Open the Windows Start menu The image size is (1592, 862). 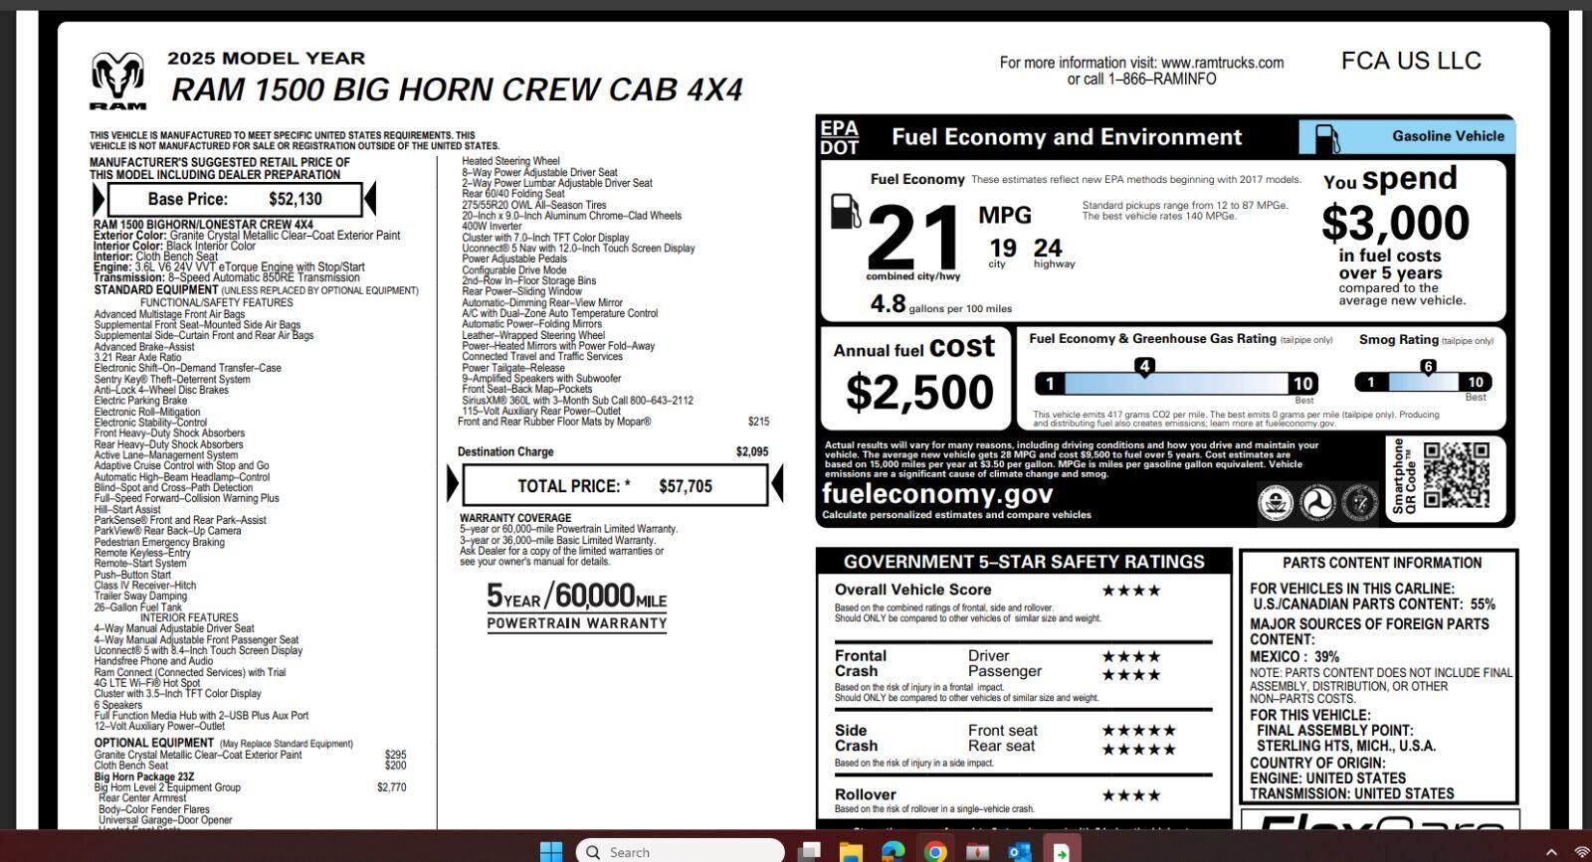click(550, 851)
